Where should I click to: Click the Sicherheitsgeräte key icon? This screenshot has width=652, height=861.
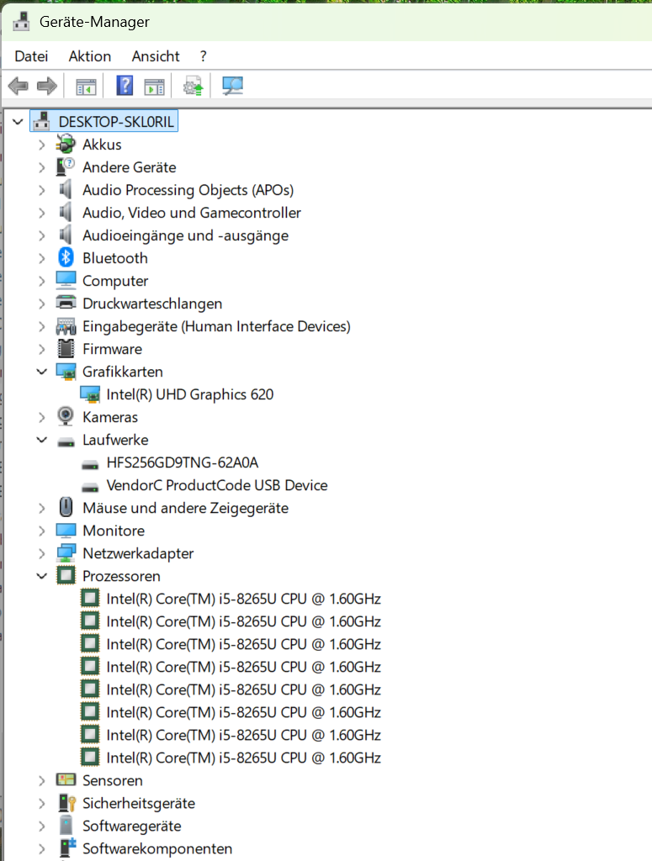[66, 803]
